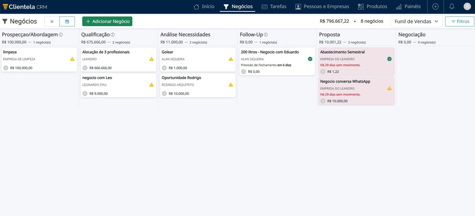
Task: Open the quick add plus icon
Action: 436,7
